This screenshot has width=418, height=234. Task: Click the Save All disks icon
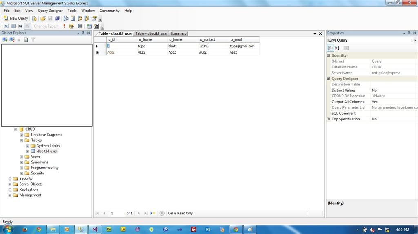coord(57,18)
